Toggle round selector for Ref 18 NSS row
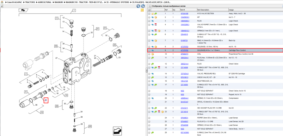 (x=149, y=91)
